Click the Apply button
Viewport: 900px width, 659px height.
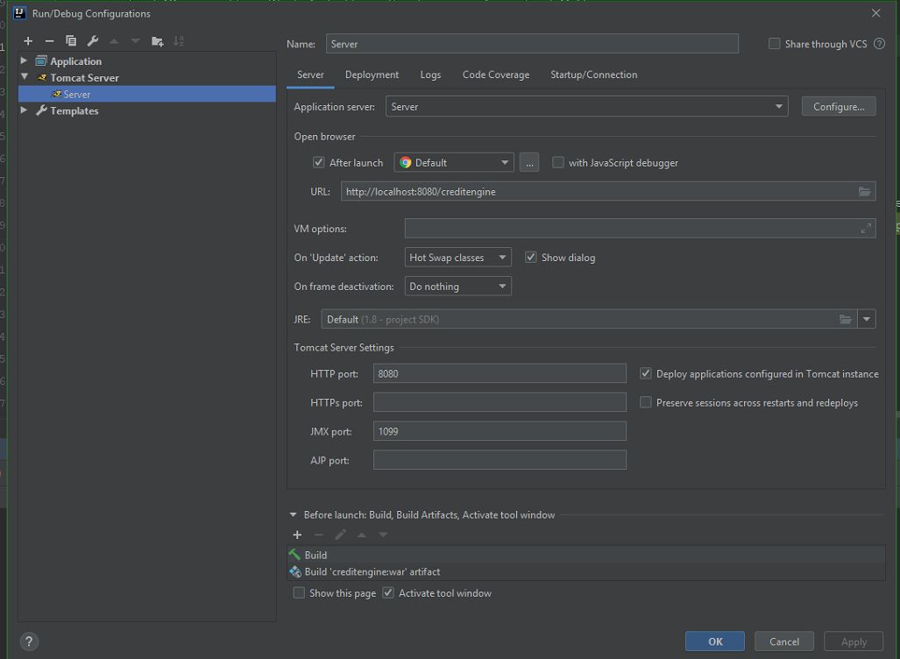[x=854, y=641]
